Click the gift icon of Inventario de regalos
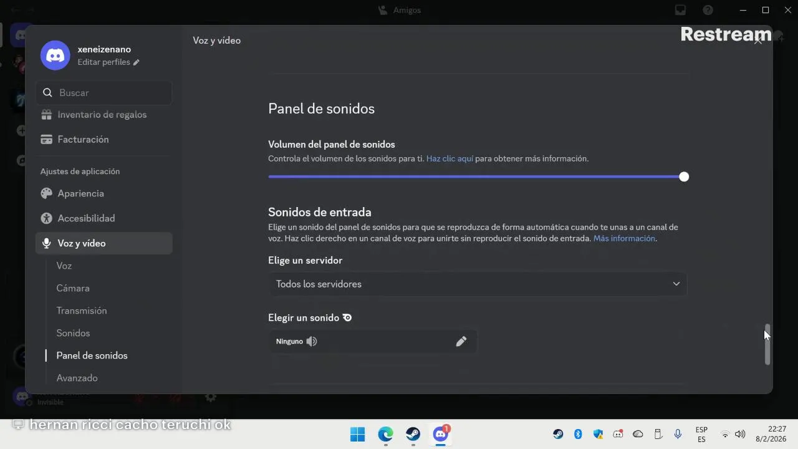798x449 pixels. coord(46,115)
